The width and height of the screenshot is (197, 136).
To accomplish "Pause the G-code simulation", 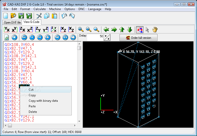I will [x=40, y=37].
